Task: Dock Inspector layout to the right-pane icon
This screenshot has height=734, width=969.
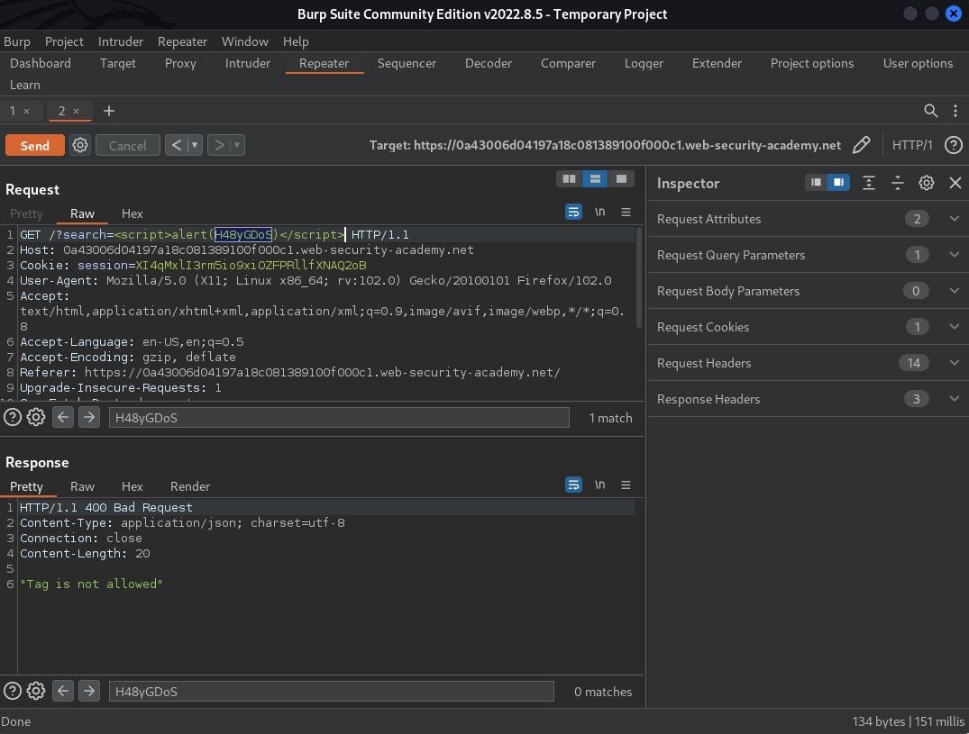Action: coord(838,182)
